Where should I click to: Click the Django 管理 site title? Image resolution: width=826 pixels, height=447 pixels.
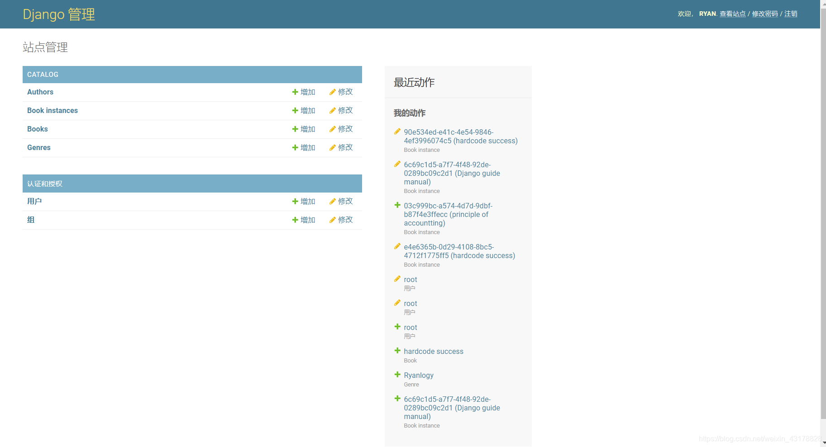(59, 14)
